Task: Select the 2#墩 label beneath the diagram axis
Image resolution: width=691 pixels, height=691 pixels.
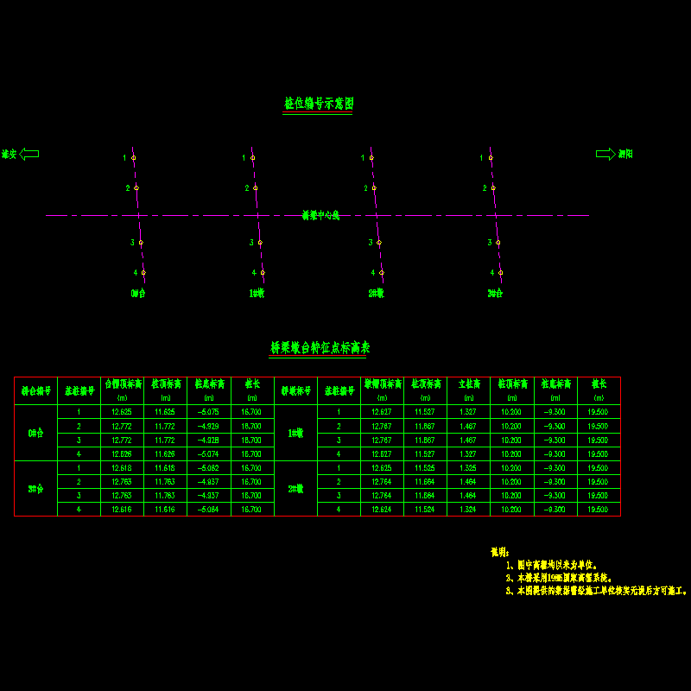Action: pyautogui.click(x=377, y=294)
